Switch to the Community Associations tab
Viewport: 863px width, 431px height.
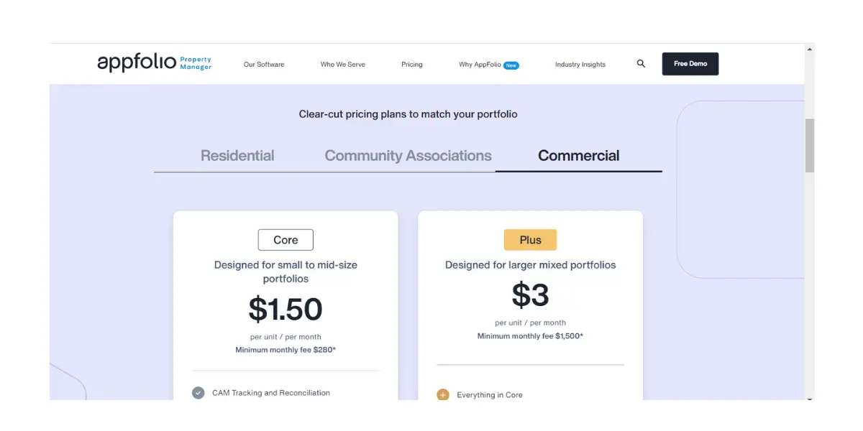point(408,155)
